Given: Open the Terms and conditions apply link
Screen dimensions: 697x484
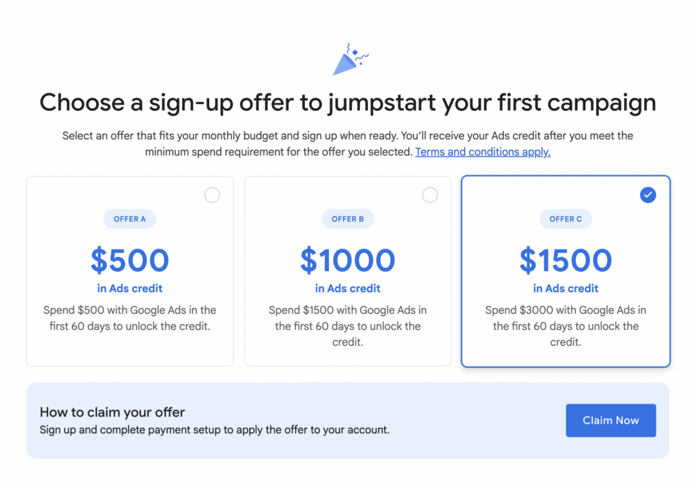Looking at the screenshot, I should 482,152.
